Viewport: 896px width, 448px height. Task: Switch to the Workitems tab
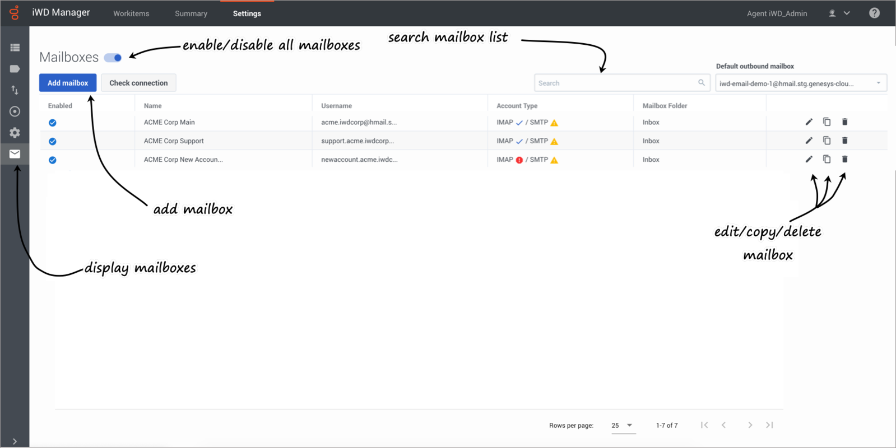click(x=131, y=13)
